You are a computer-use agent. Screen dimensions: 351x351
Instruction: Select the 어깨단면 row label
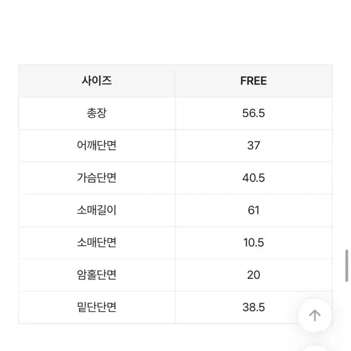pyautogui.click(x=97, y=145)
